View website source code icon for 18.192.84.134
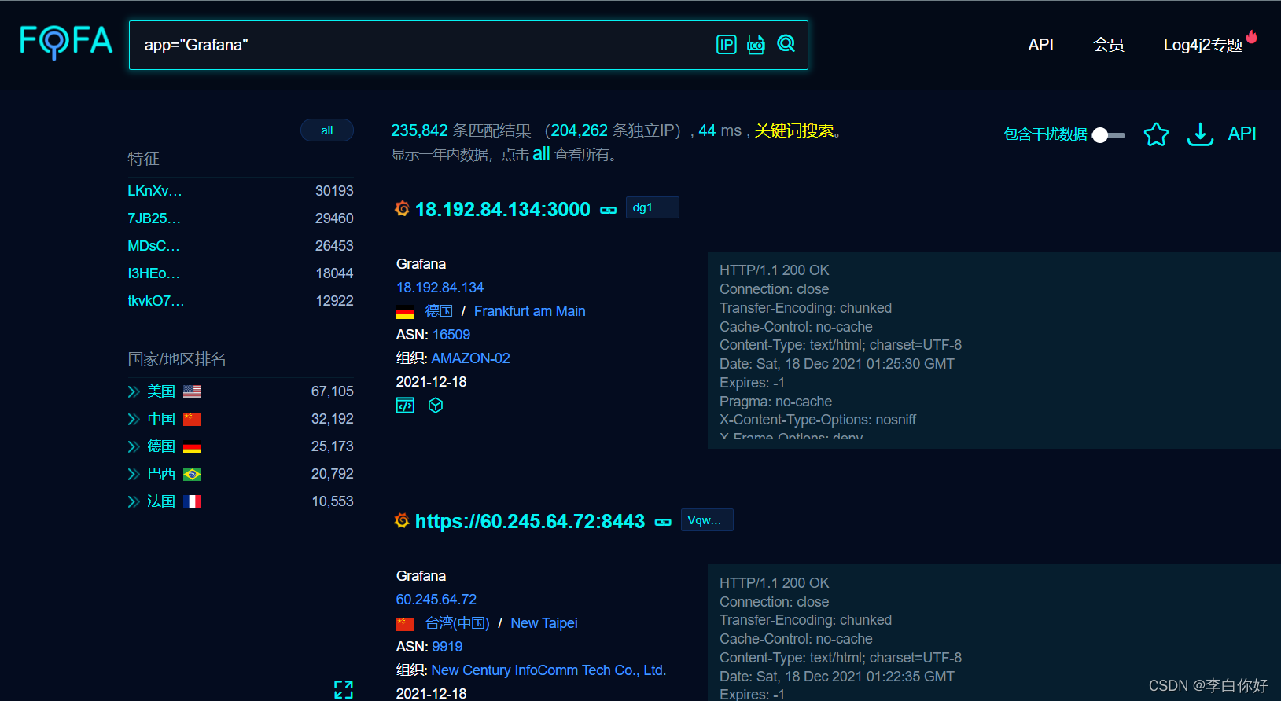Screen dimensions: 1281x701 [405, 406]
